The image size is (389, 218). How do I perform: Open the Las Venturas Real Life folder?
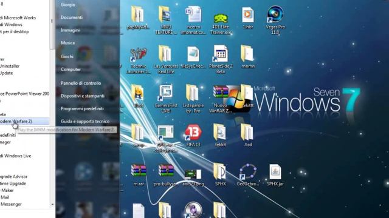click(165, 54)
